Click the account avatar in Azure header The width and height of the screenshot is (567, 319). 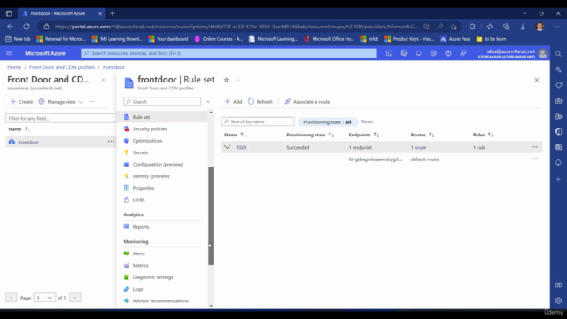[x=542, y=53]
